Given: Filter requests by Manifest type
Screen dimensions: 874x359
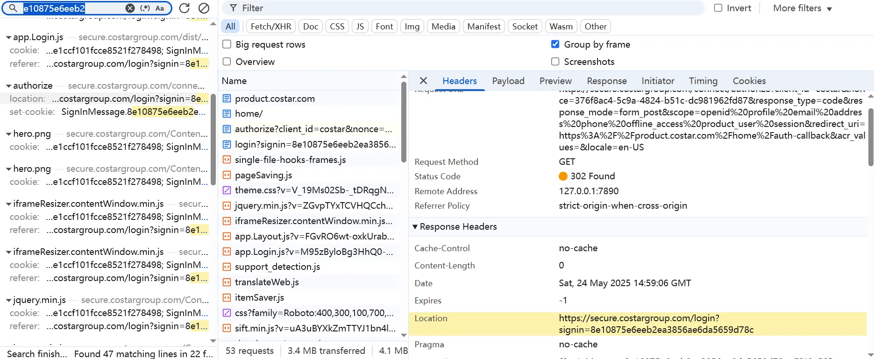Looking at the screenshot, I should [484, 27].
